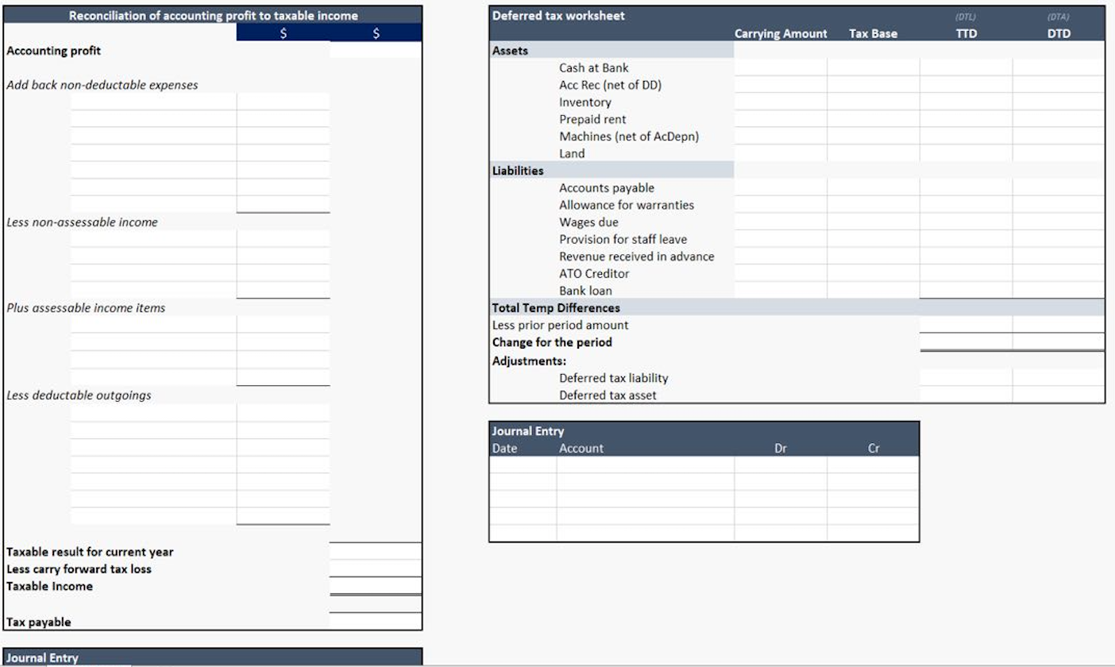
Task: Select the 'Date' journal column header
Action: click(x=505, y=449)
